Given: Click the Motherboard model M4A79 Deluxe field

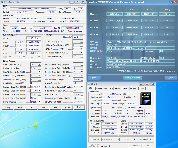Looking at the screenshot, I should click(68, 18).
